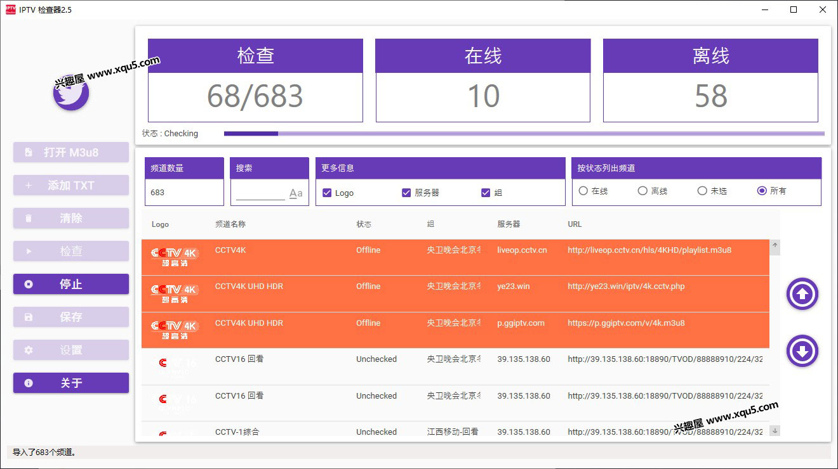Screen dimensions: 838x469
Task: Click the 在线 count card showing 10
Action: 483,80
